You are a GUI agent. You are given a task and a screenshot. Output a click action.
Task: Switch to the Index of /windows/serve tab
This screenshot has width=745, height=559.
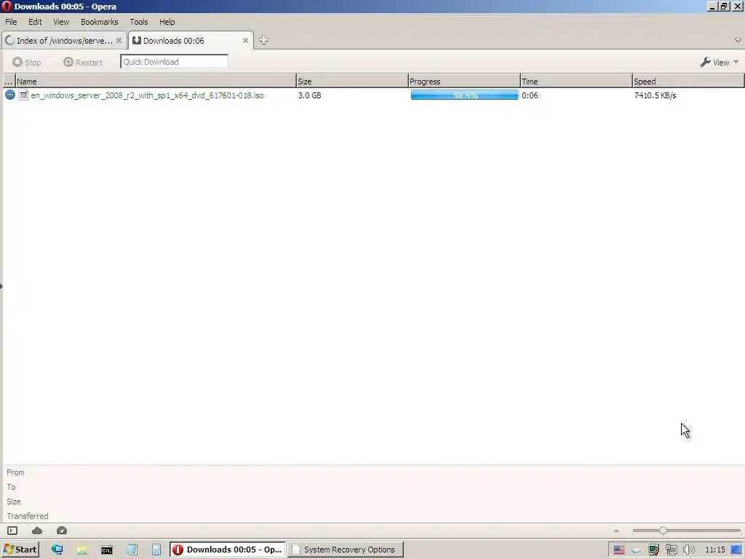[64, 41]
